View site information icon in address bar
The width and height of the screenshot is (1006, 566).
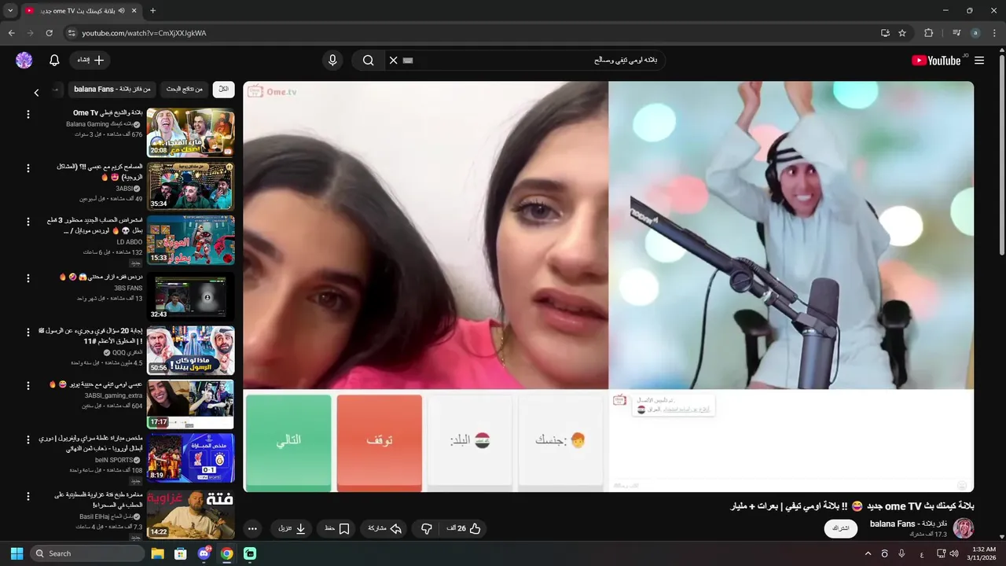click(x=71, y=33)
